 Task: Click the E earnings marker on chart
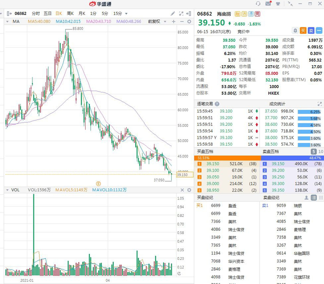pos(98,184)
